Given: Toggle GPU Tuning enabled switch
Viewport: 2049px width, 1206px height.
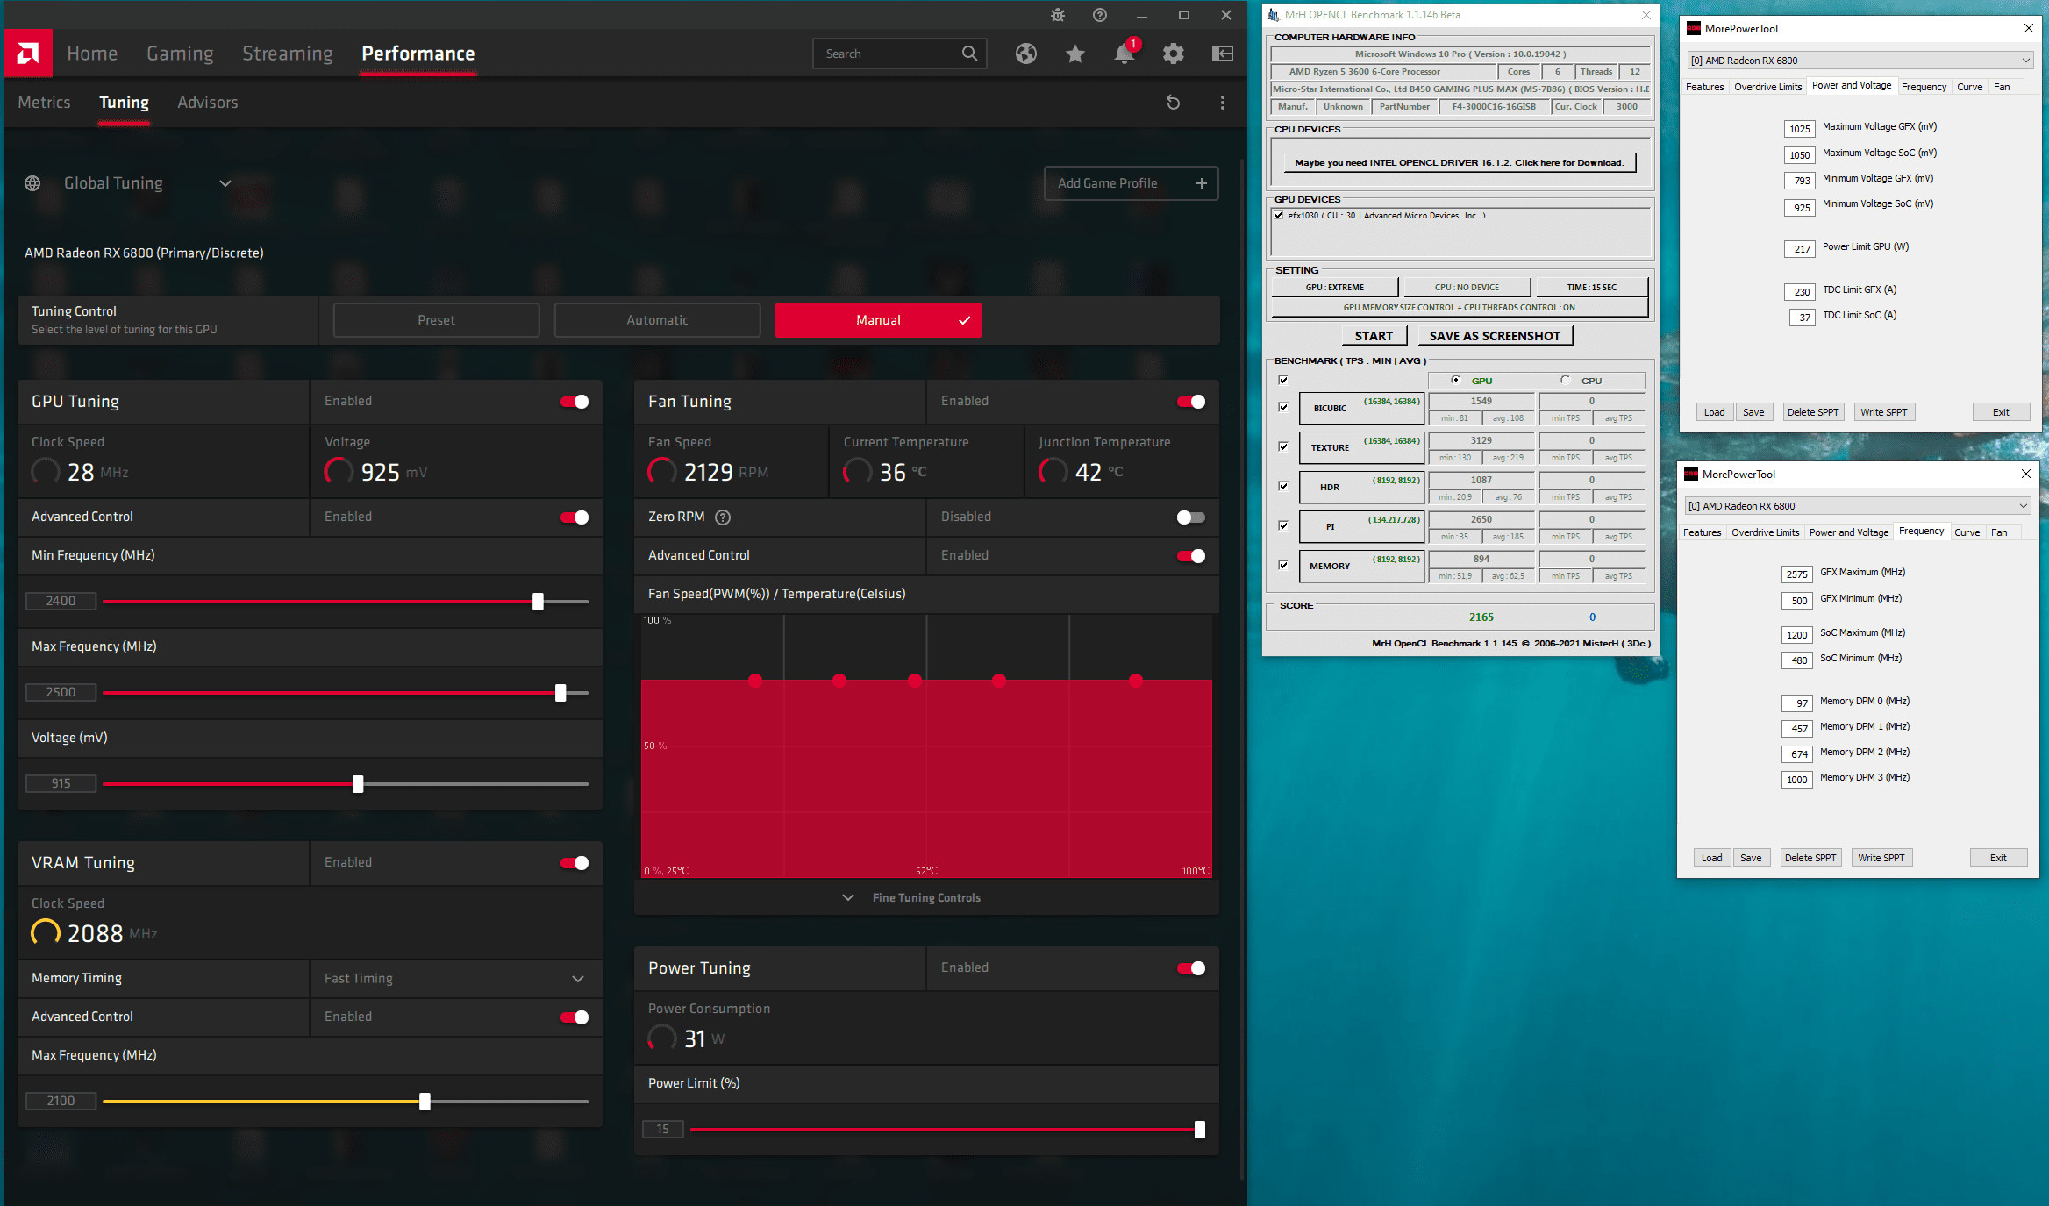Looking at the screenshot, I should click(575, 402).
